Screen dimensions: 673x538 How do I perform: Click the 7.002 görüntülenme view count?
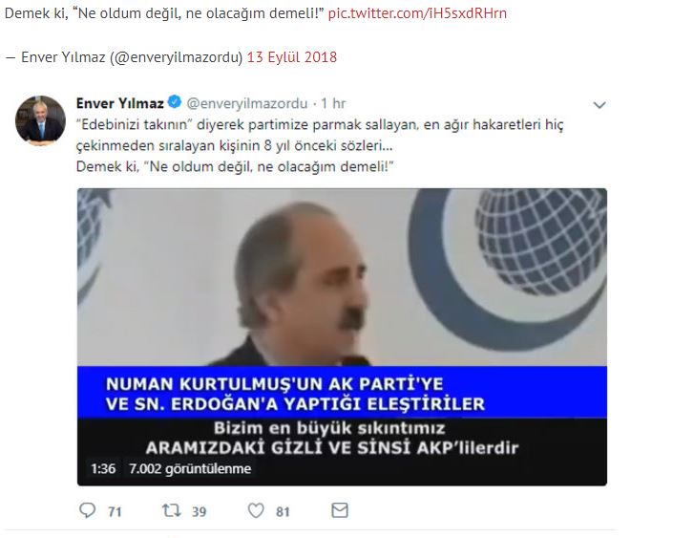[190, 468]
